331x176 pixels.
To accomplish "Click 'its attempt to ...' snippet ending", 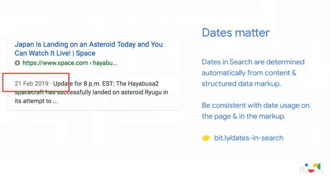I will [x=36, y=101].
